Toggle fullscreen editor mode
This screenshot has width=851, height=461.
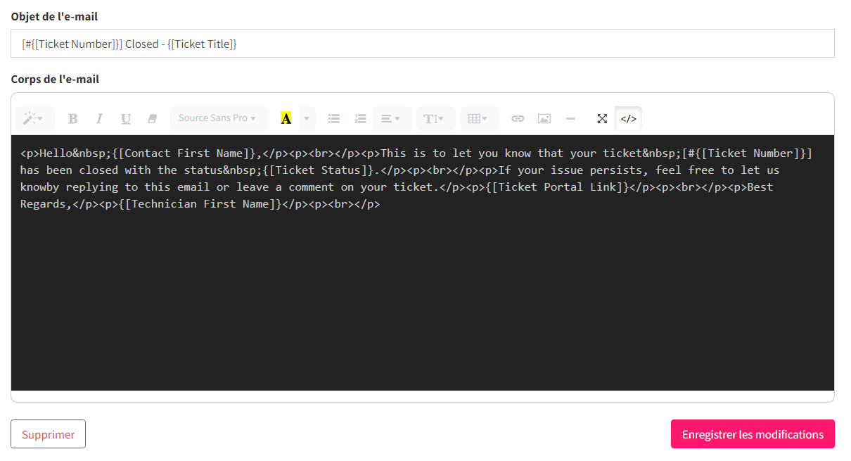[x=602, y=118]
